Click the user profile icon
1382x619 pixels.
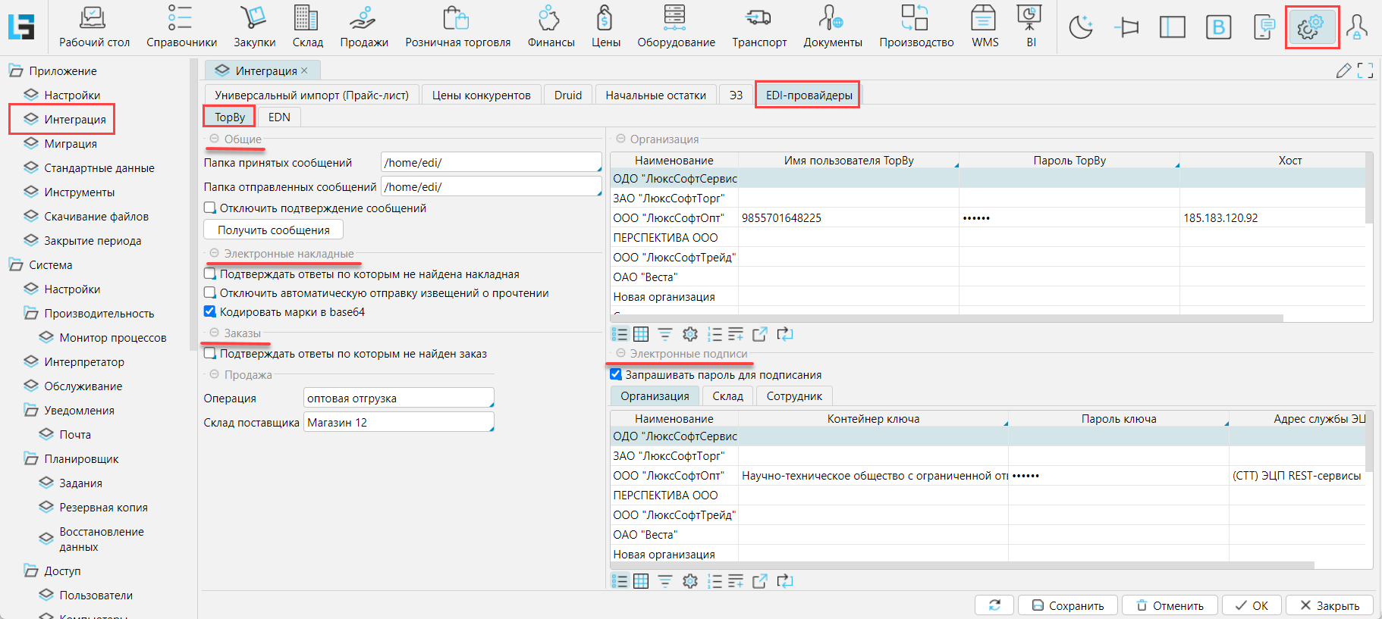(1356, 28)
